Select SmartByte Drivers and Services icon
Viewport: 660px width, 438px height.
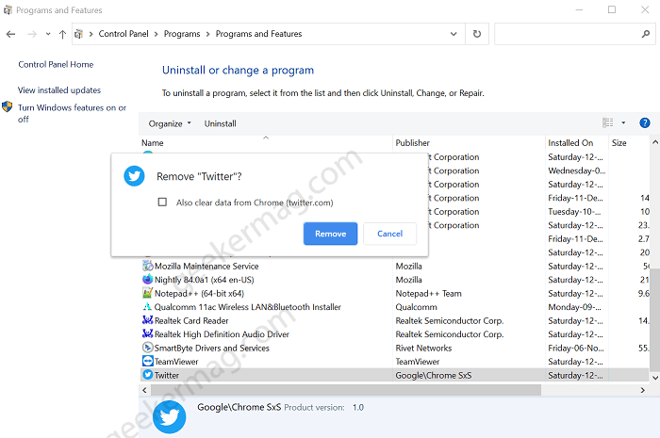point(148,348)
